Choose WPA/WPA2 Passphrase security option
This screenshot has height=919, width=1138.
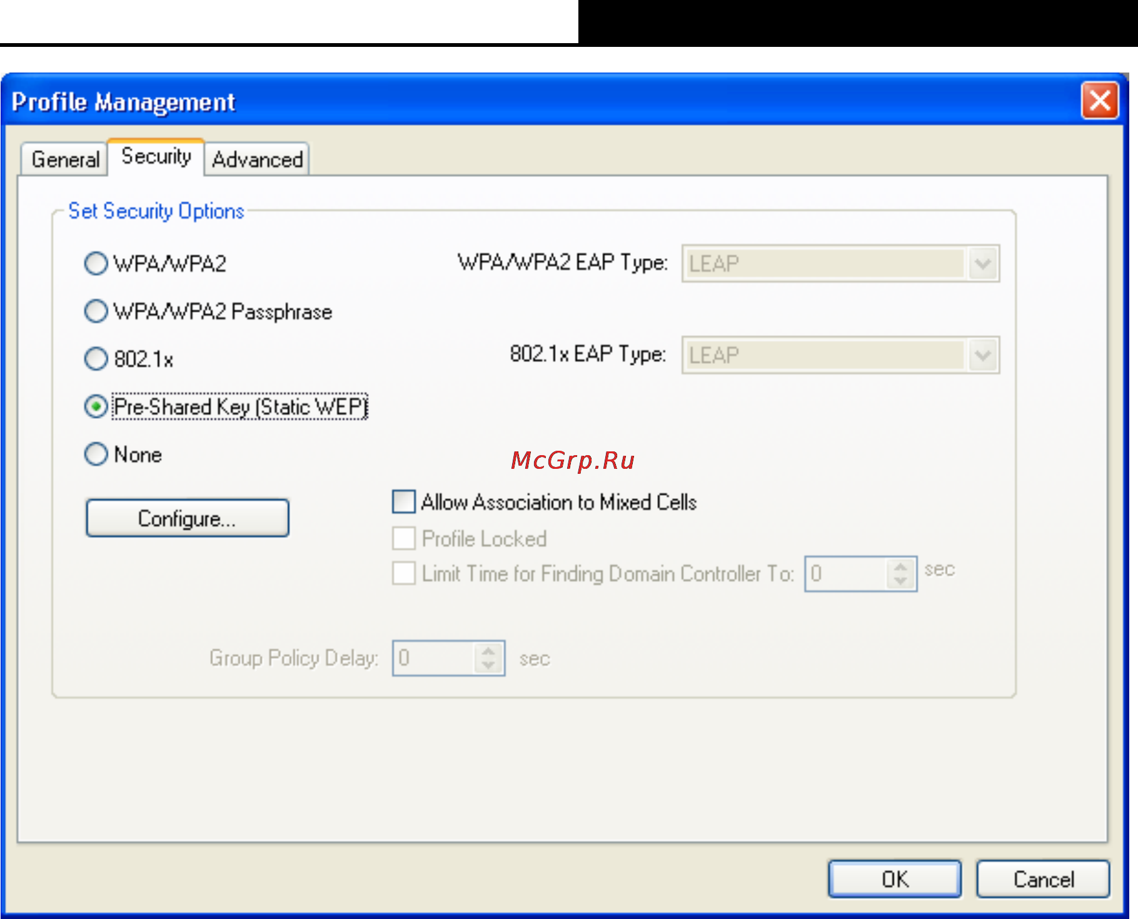(x=96, y=311)
